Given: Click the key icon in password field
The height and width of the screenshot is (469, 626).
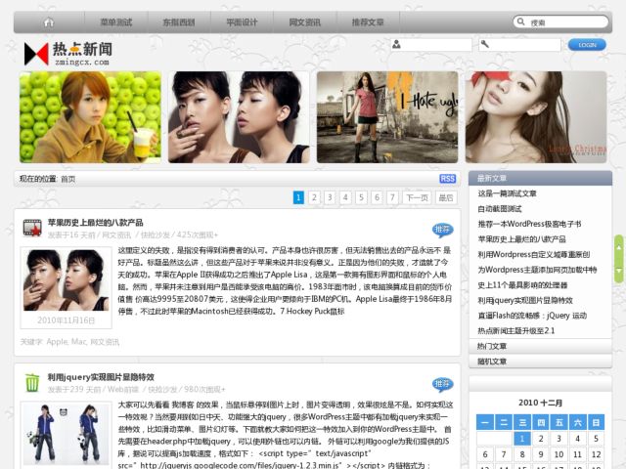Looking at the screenshot, I should coord(485,44).
